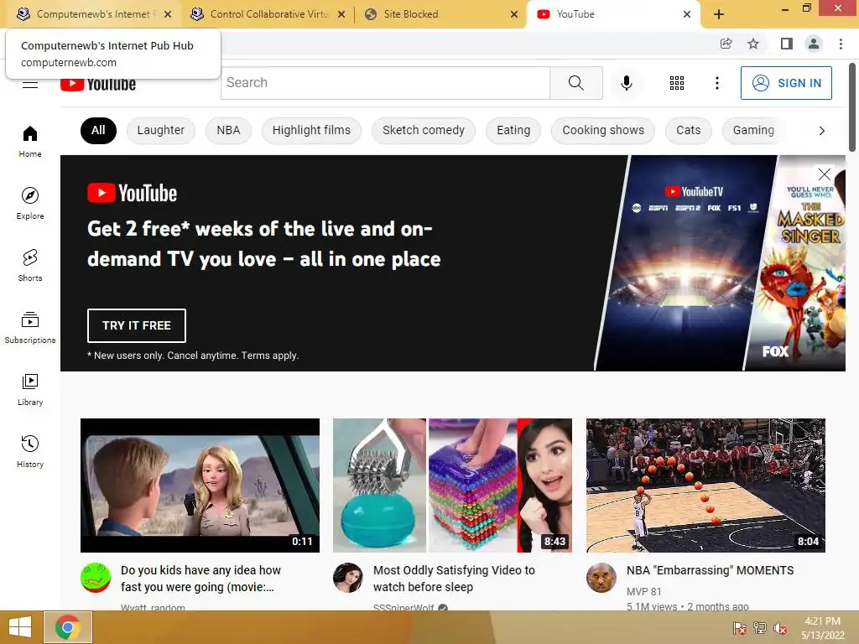Open Explore in the sidebar
This screenshot has width=859, height=644.
(30, 204)
